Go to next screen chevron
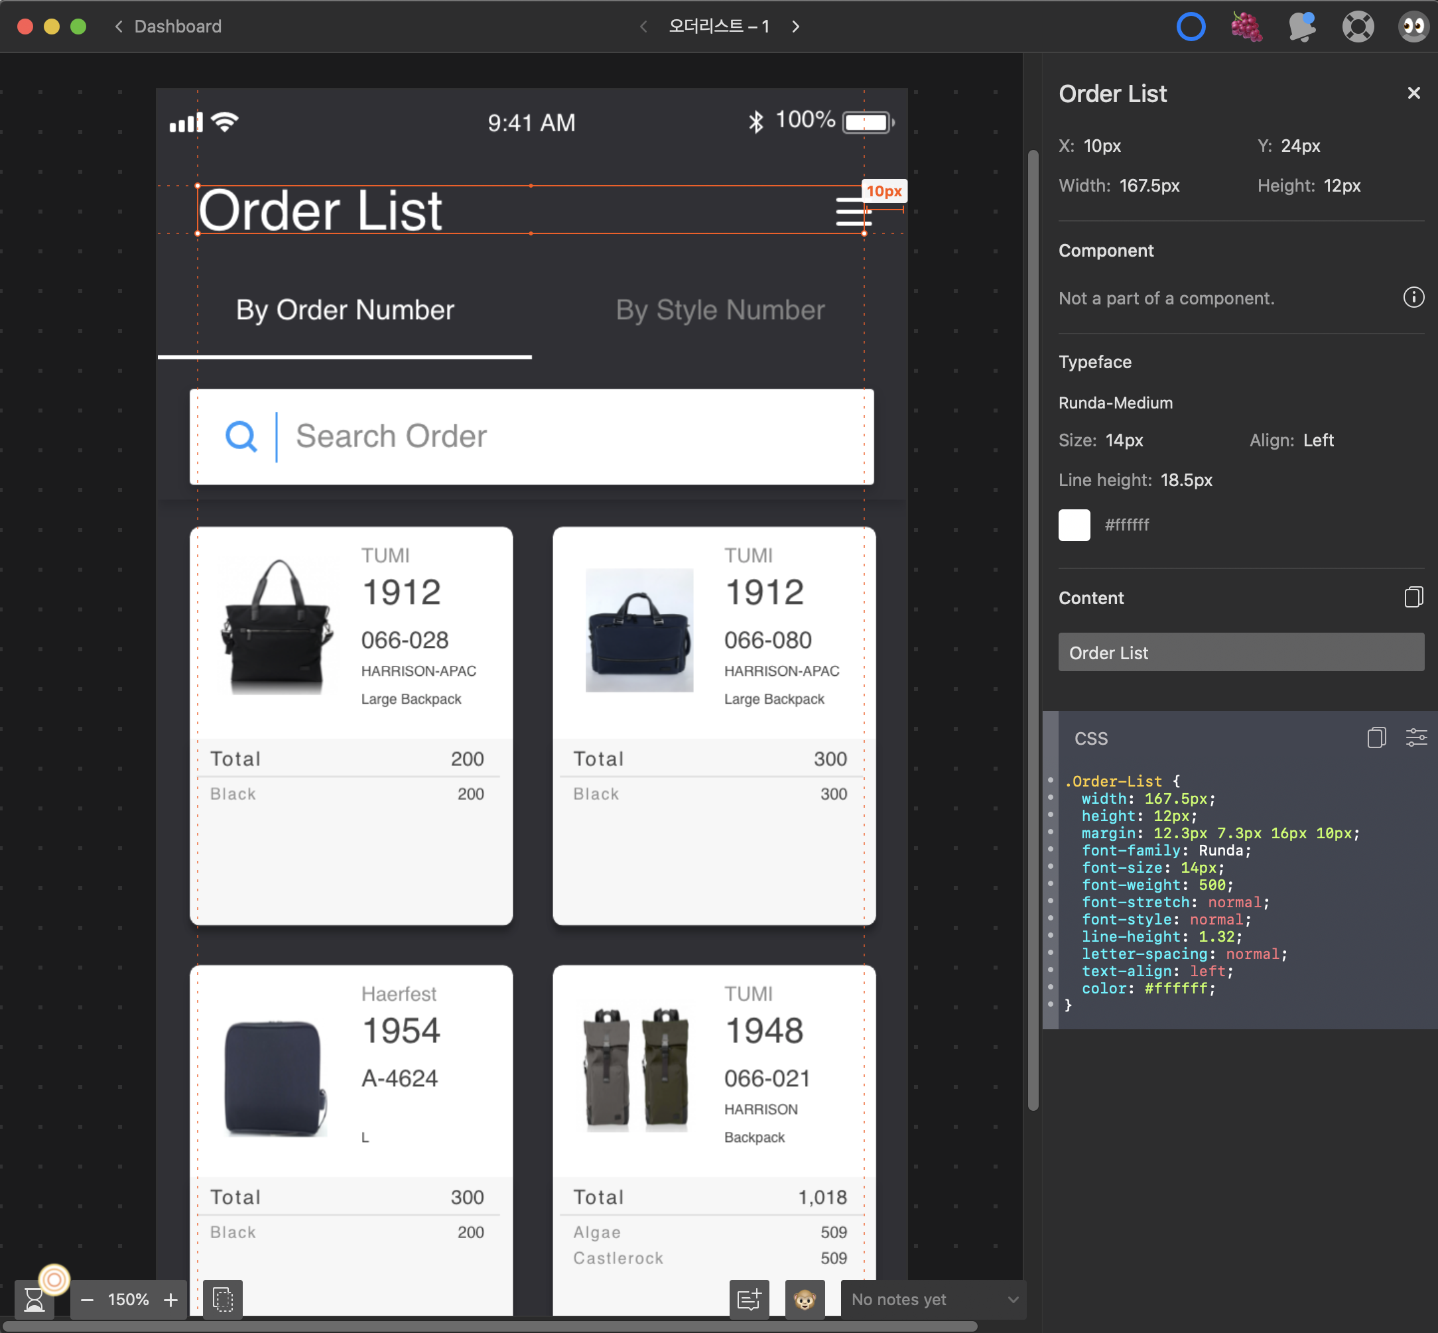The image size is (1438, 1333). pyautogui.click(x=796, y=27)
